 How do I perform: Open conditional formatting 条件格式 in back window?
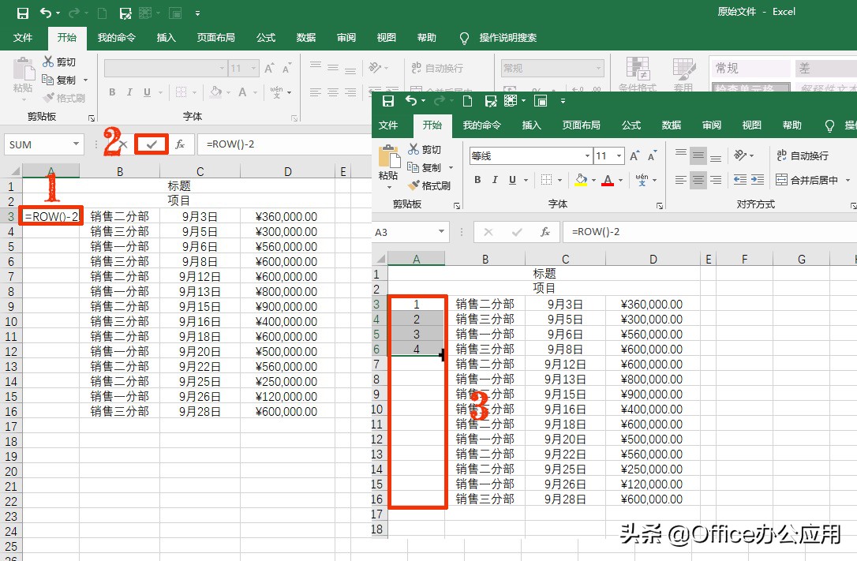[x=638, y=73]
